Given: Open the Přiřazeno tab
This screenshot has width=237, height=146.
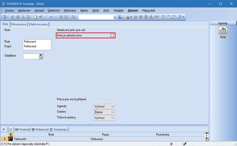Looking at the screenshot, I should tap(40, 130).
